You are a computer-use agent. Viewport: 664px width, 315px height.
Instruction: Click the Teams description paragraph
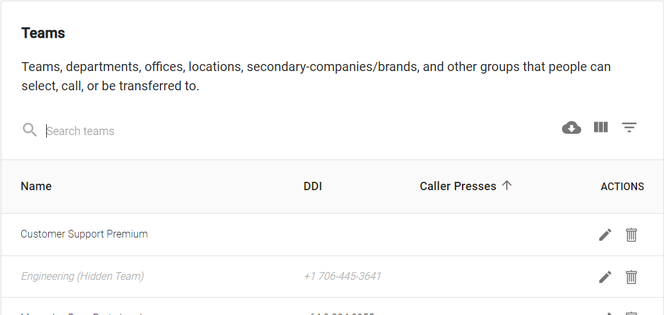click(316, 77)
